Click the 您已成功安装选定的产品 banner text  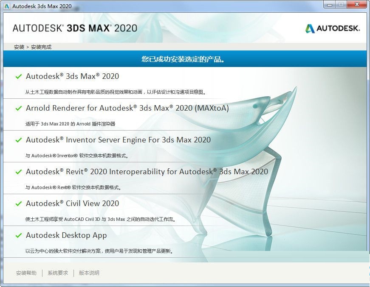[183, 59]
